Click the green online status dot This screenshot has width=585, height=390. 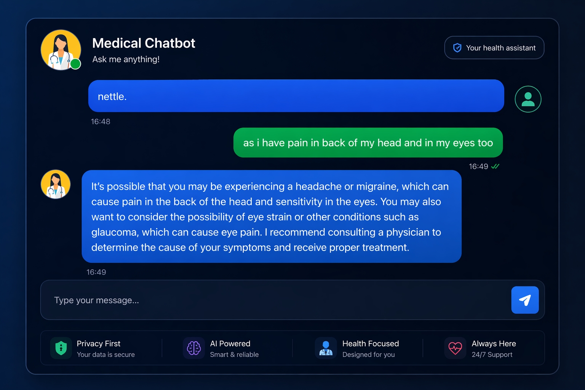pos(75,64)
